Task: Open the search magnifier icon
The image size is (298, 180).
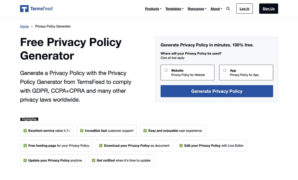Action: 228,9
